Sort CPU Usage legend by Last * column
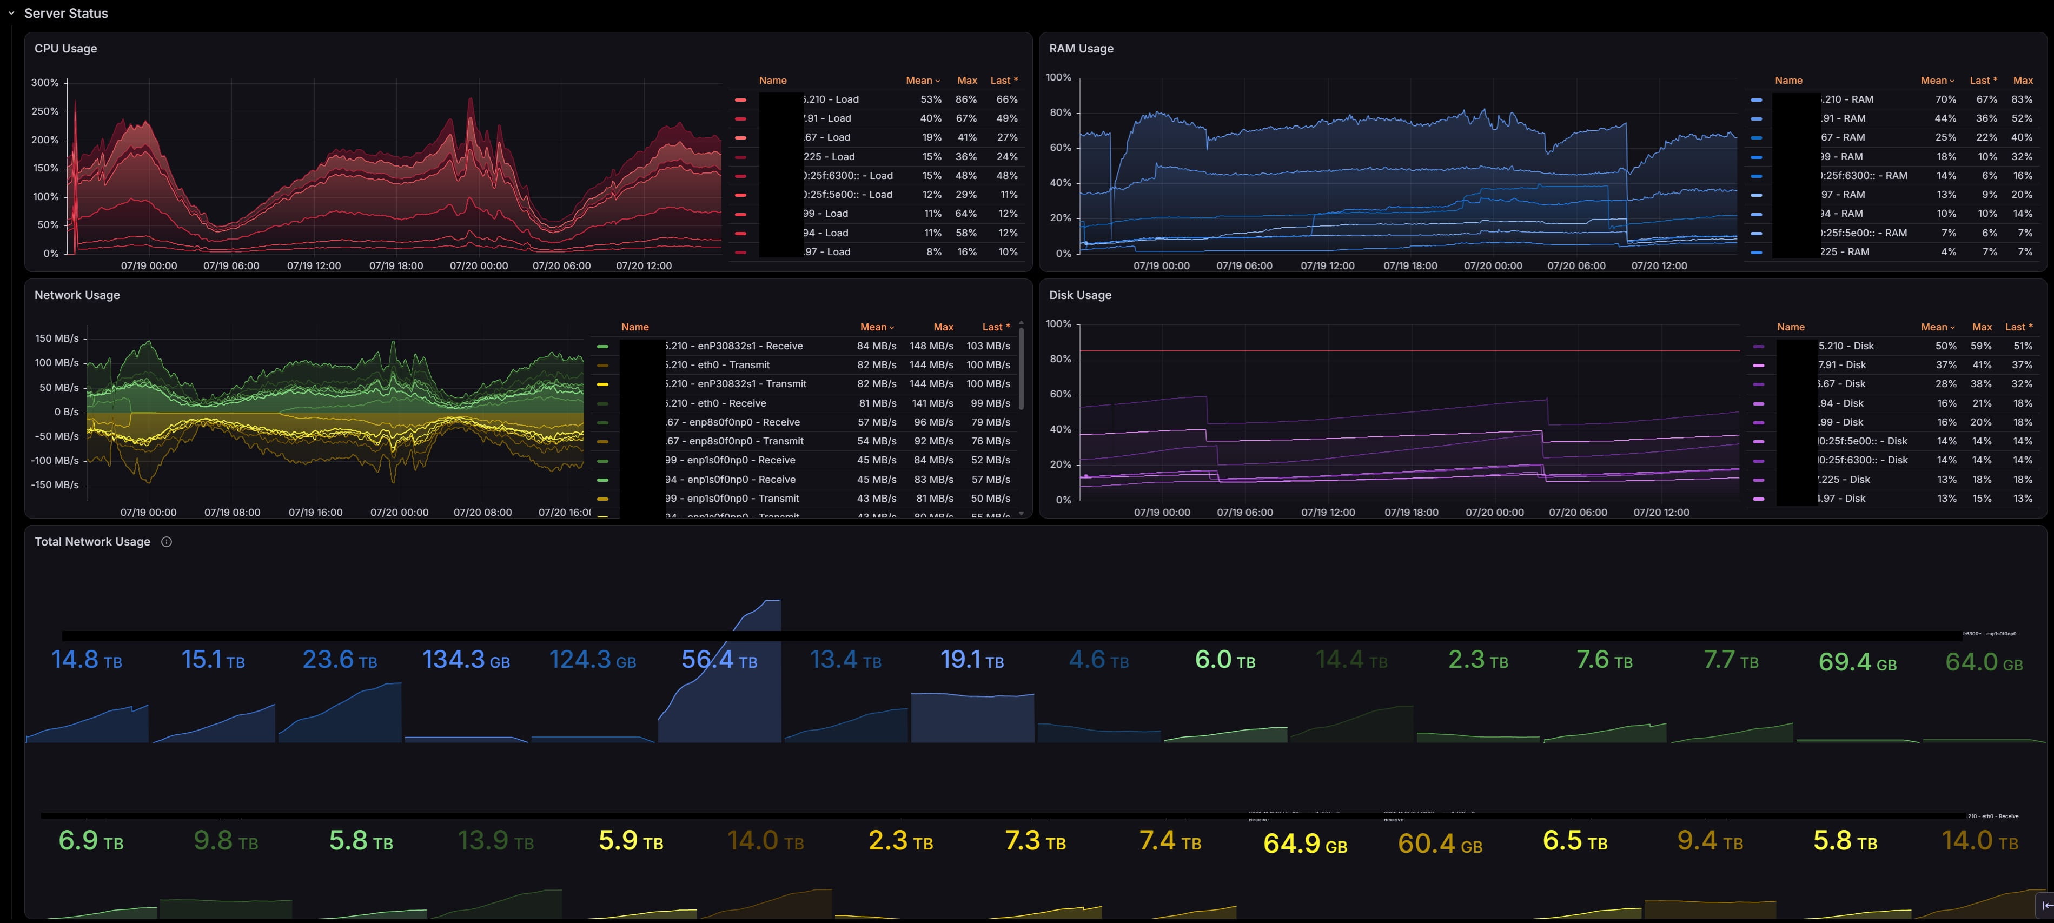The image size is (2054, 923). [x=1004, y=81]
